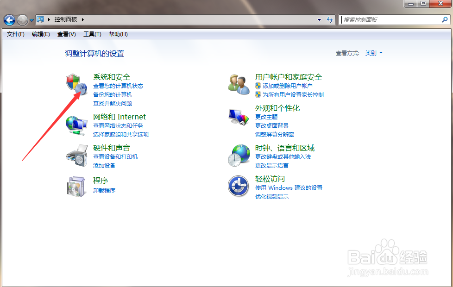Open the 类别 view-by dropdown
Image resolution: width=453 pixels, height=287 pixels.
point(373,53)
